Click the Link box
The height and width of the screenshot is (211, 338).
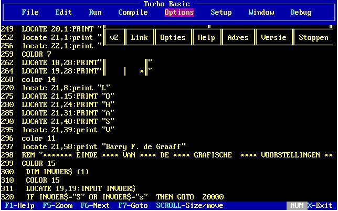pos(139,37)
